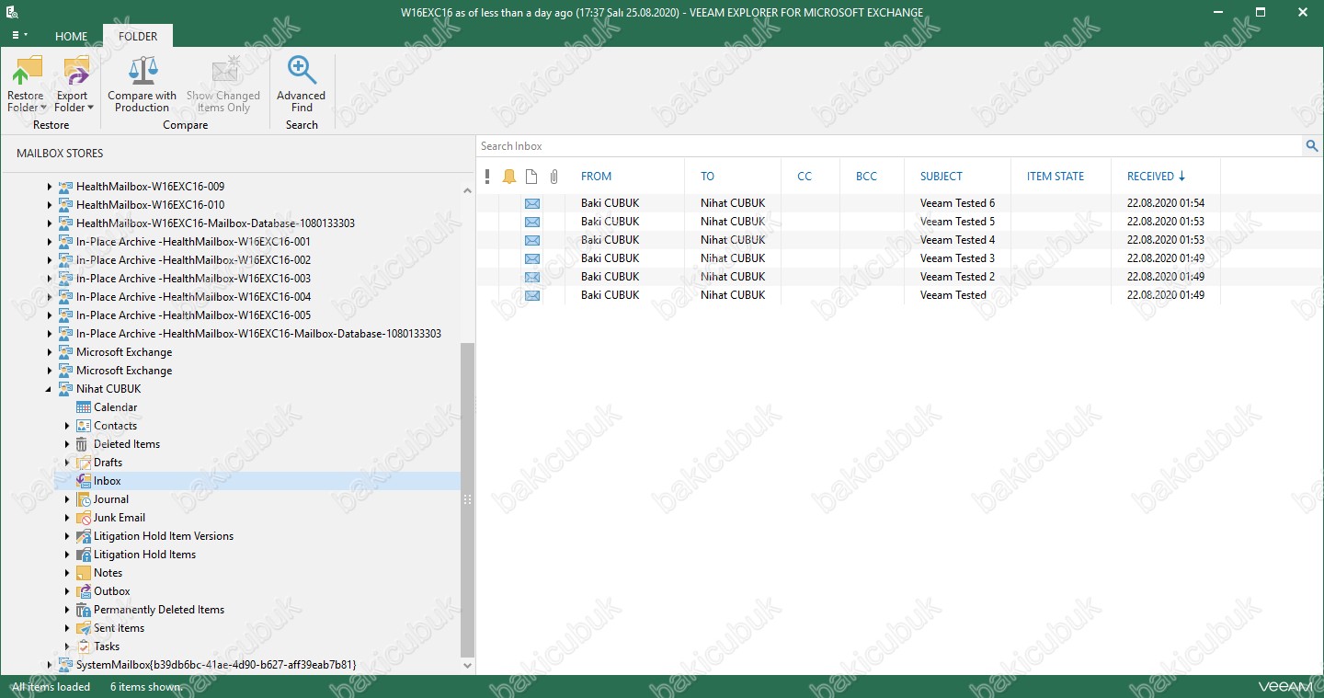
Task: Sort by FROM column
Action: [596, 177]
